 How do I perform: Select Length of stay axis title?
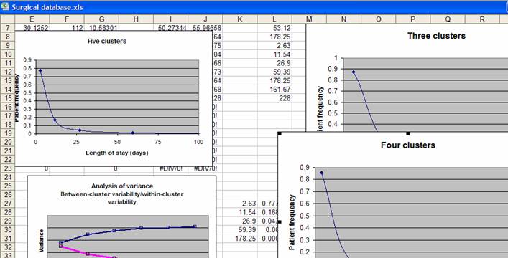(x=117, y=153)
